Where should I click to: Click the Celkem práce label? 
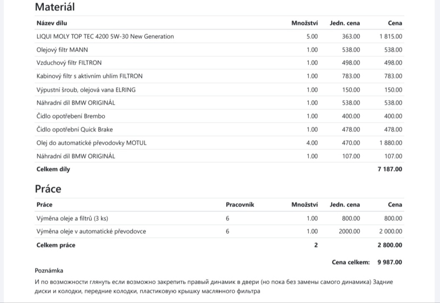click(56, 245)
